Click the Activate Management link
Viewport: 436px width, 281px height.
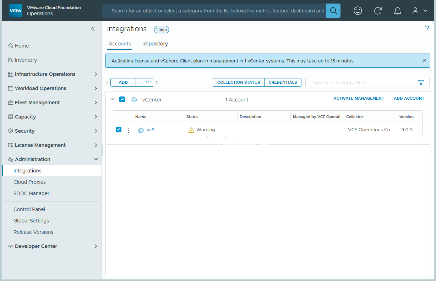tap(359, 98)
